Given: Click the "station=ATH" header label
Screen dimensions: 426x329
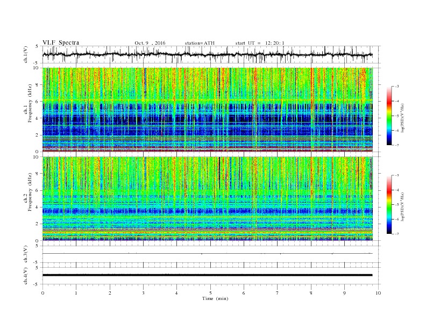Looking at the screenshot, I should (200, 43).
